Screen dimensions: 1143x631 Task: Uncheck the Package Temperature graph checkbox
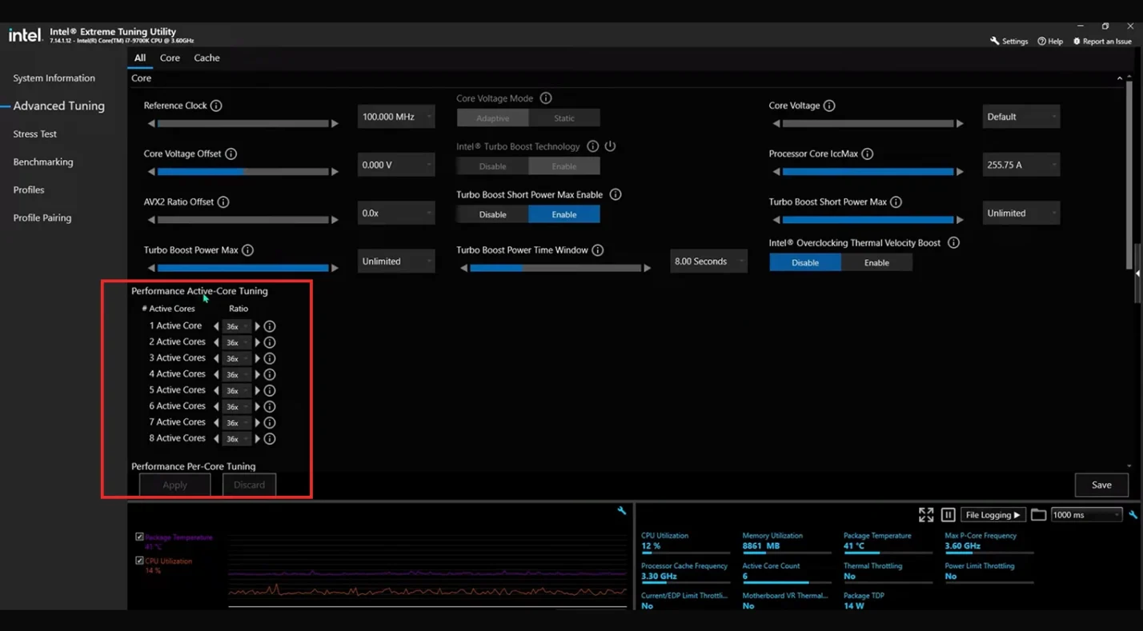[x=139, y=537]
